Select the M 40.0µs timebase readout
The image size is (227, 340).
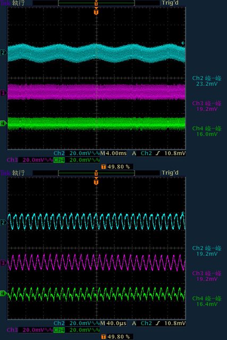[113, 324]
